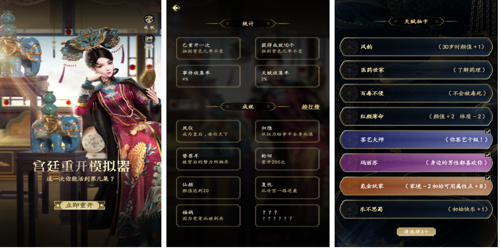Select the 事件收集率 statistics card
This screenshot has height=248, width=501.
[208, 76]
